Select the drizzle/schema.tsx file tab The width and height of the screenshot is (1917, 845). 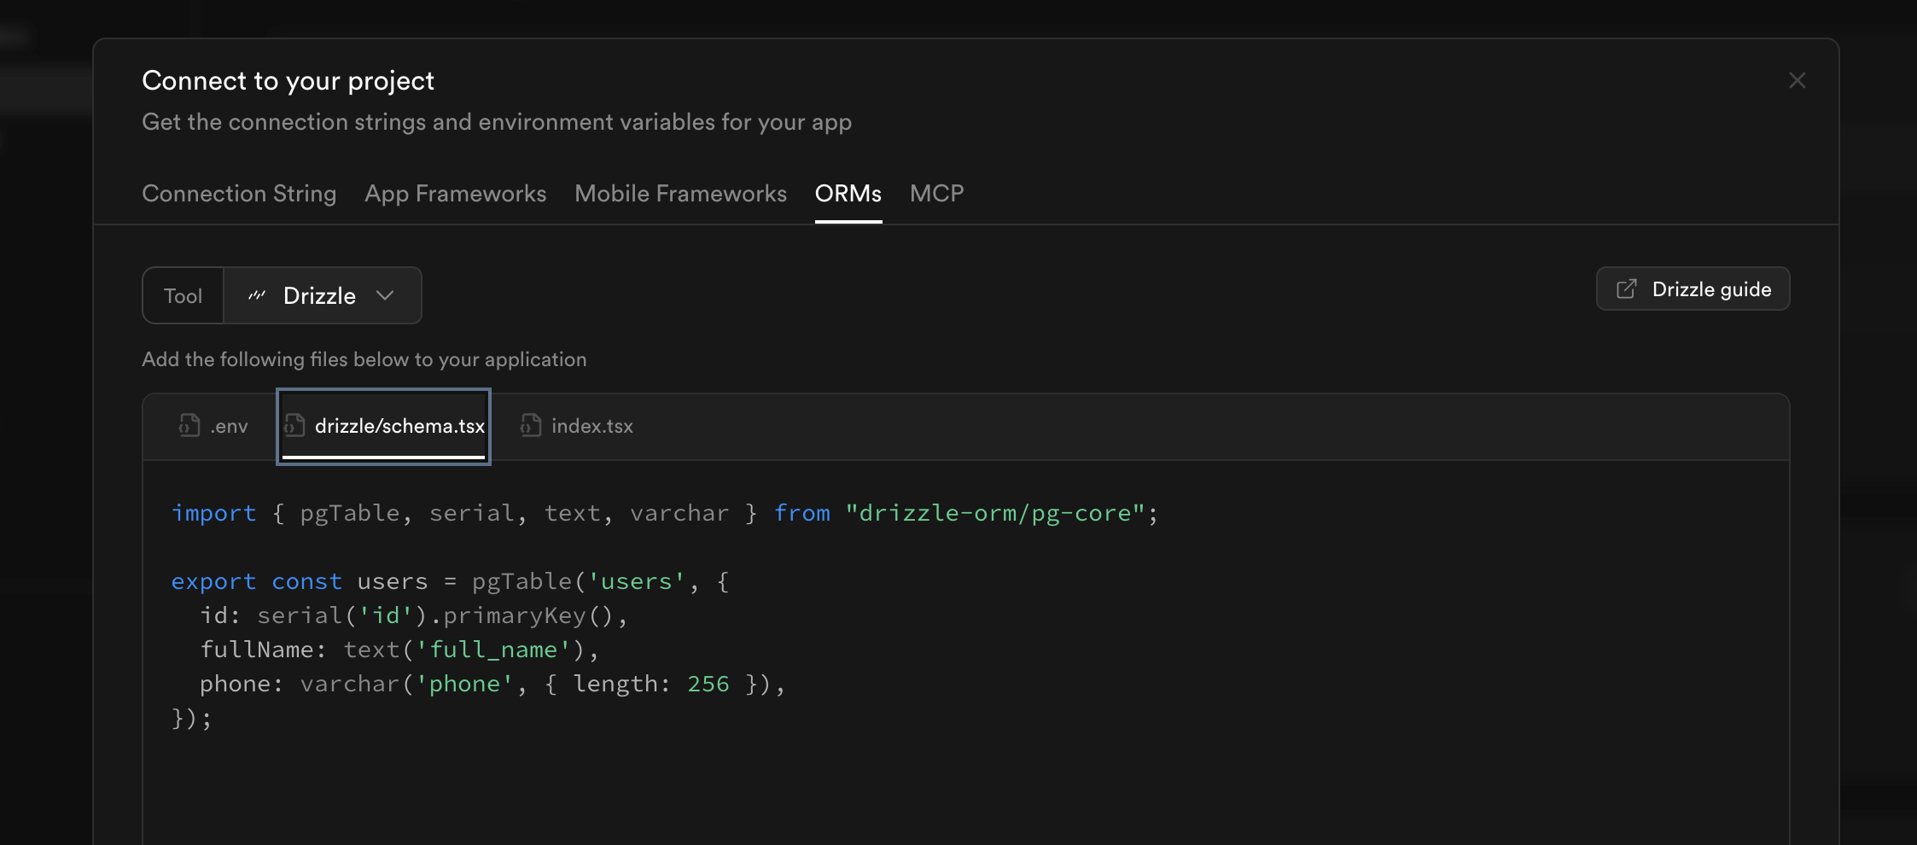point(383,425)
